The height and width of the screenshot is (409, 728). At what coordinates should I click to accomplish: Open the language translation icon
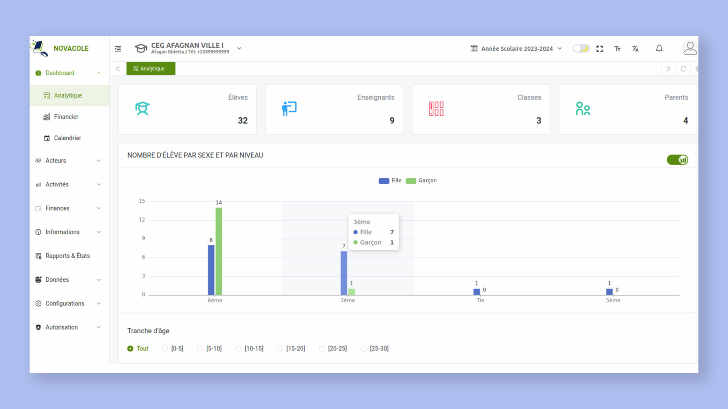click(x=635, y=48)
